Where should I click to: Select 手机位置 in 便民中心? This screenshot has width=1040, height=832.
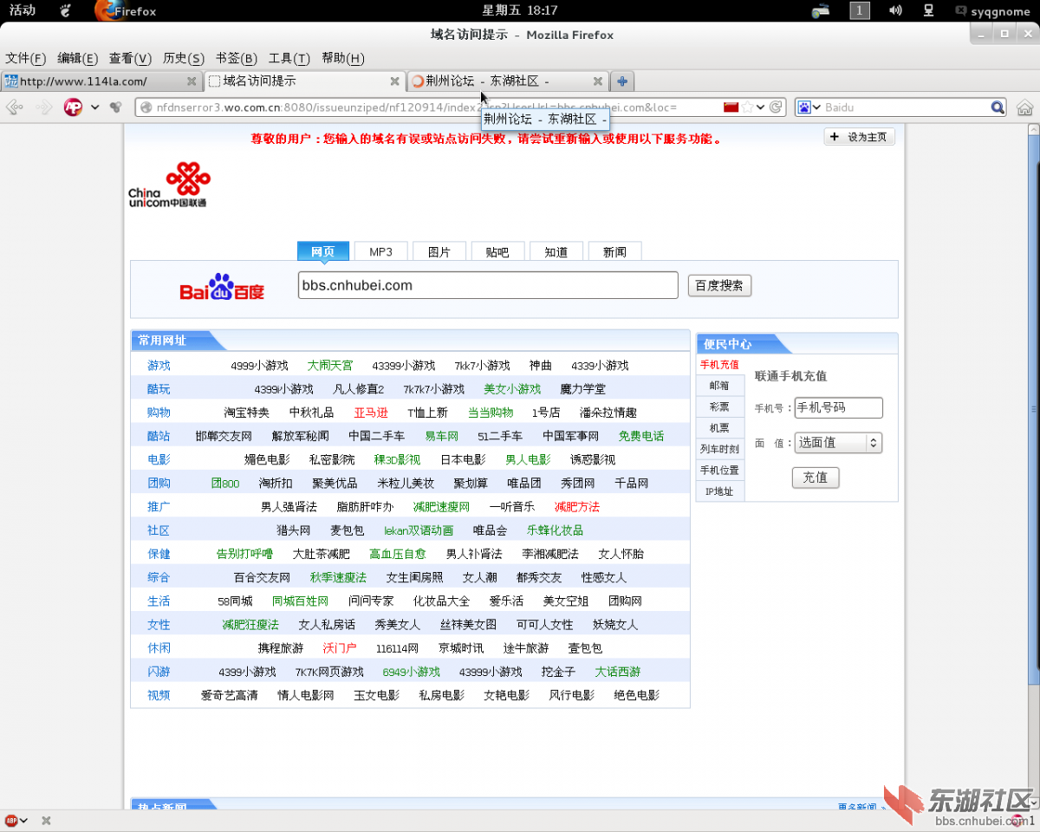(x=719, y=471)
